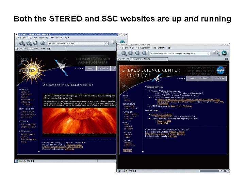Open Mail from the Meetings window status bar
The height and width of the screenshot is (184, 245).
[123, 171]
